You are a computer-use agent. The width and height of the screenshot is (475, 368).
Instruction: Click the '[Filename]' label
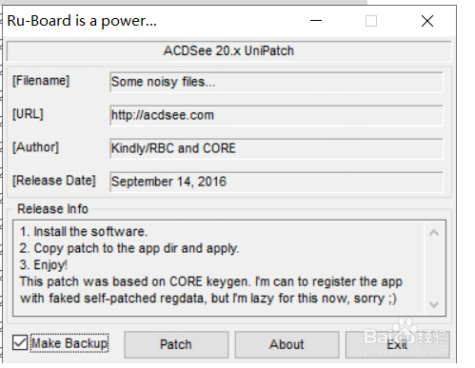click(x=41, y=81)
